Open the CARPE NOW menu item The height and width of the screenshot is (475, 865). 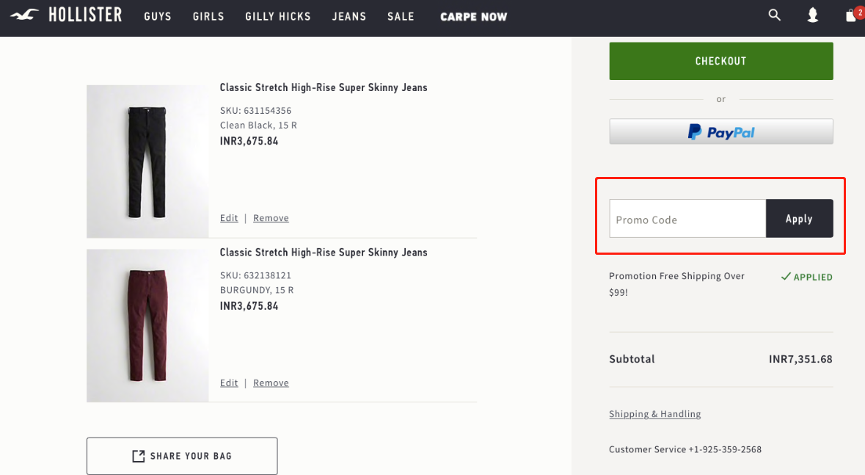[473, 17]
